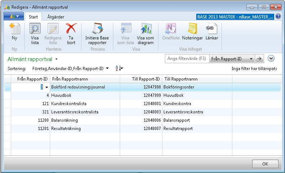Minimize the Redigera window
The height and width of the screenshot is (173, 285).
(x=252, y=7)
